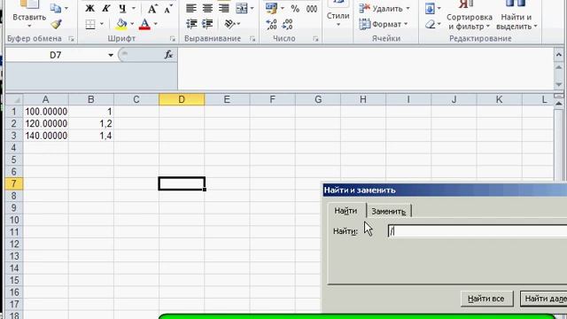
Task: Click the Name Box showing D7
Action: pos(55,55)
